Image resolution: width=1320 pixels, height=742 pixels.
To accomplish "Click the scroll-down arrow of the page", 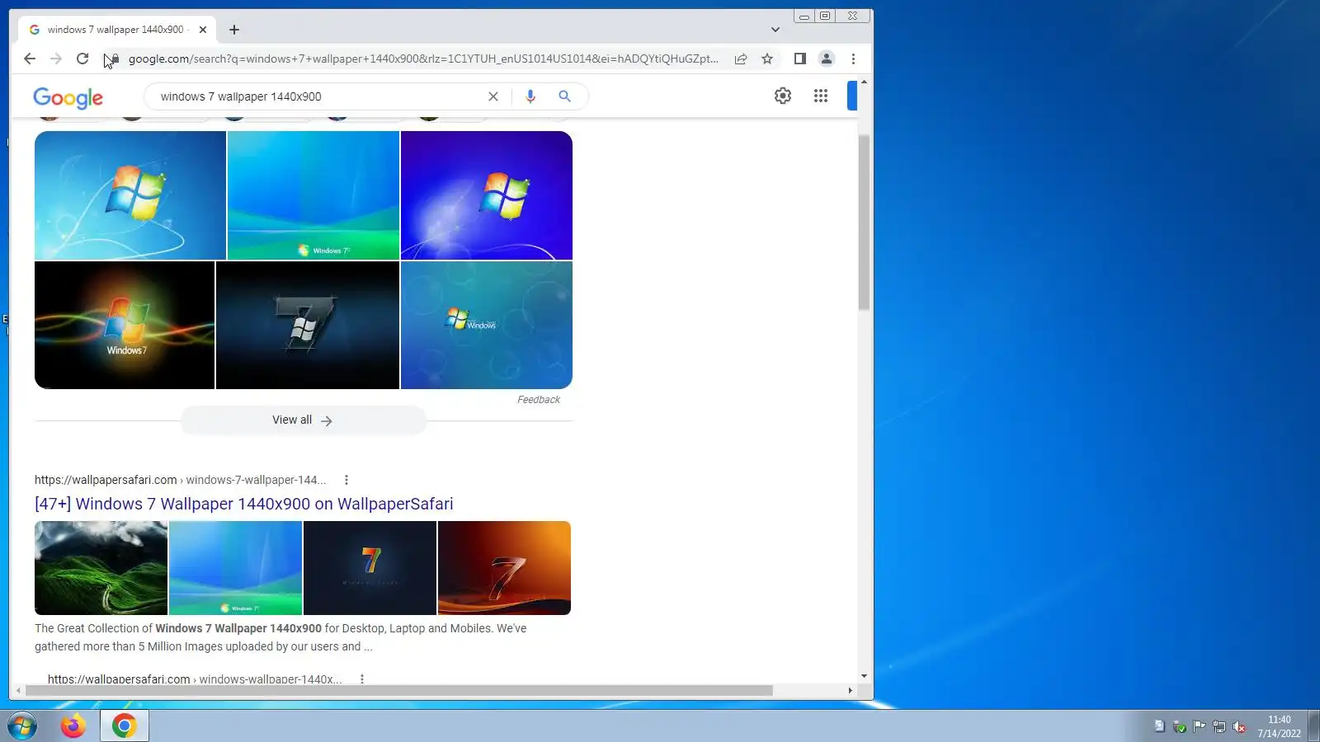I will coord(864,676).
